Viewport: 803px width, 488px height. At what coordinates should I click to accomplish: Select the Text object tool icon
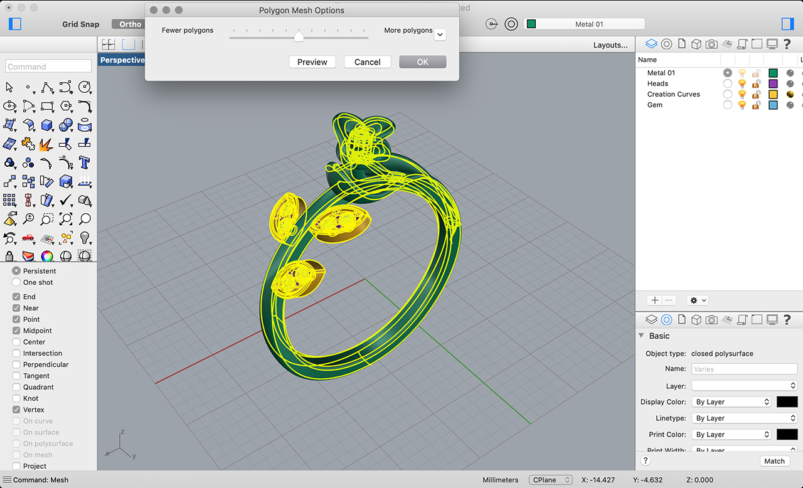pos(85,162)
